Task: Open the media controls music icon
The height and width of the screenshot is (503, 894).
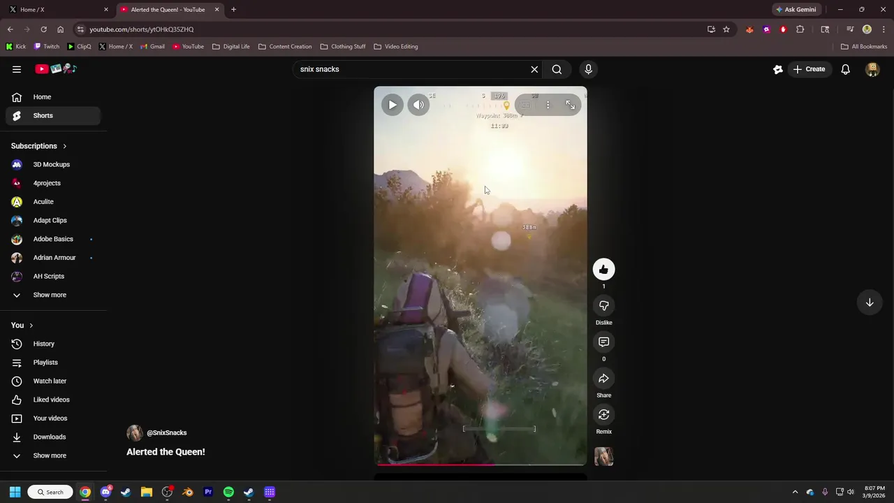Action: 850,29
